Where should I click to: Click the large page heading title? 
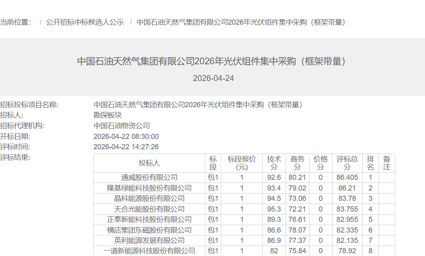click(212, 62)
